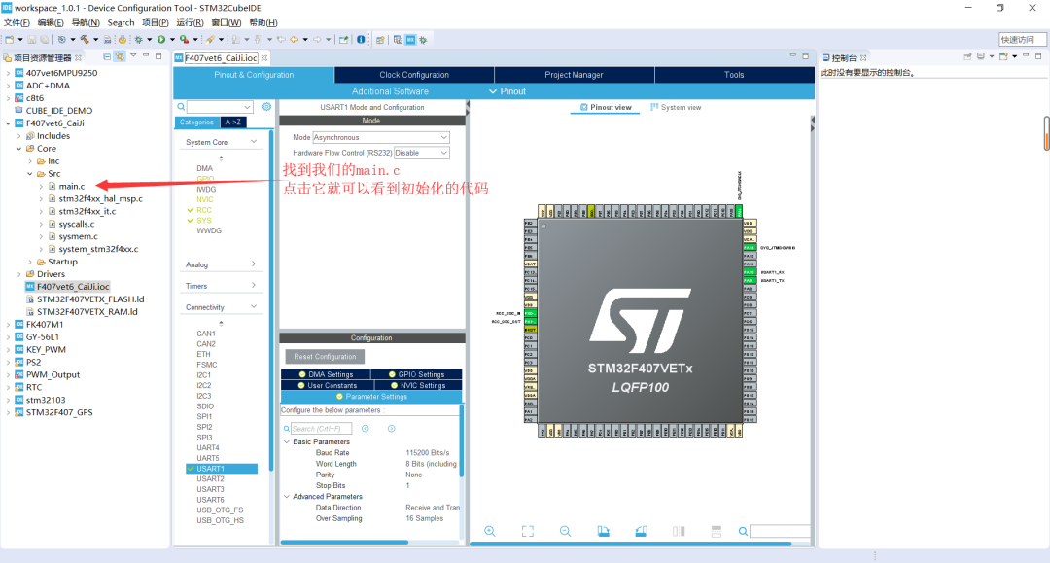
Task: Switch to the Debug perspective icon
Action: (423, 40)
